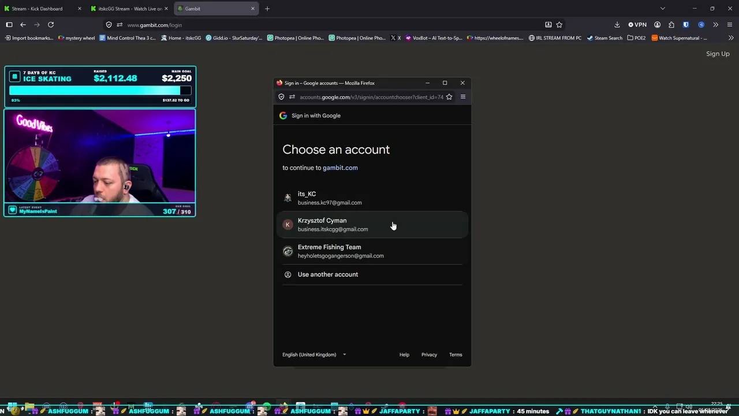The width and height of the screenshot is (739, 416).
Task: Open Google Help link
Action: click(x=404, y=355)
